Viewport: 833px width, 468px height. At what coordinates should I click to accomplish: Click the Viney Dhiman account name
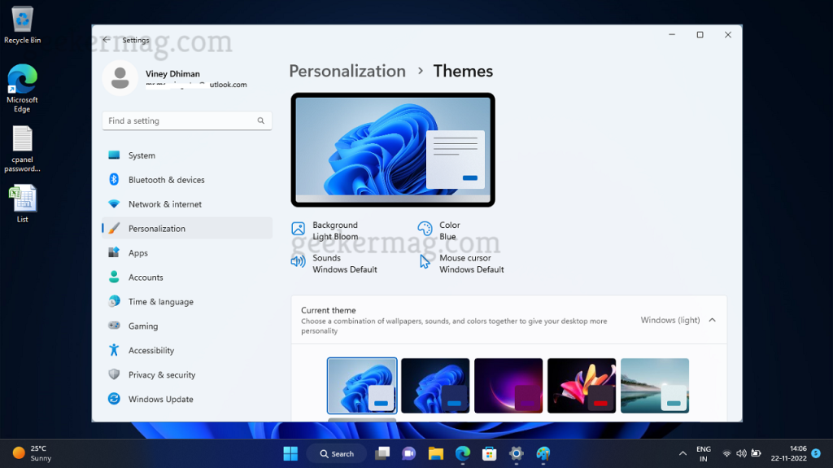(172, 74)
